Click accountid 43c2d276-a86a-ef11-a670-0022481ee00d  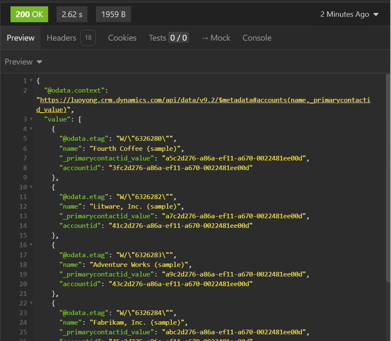coord(180,284)
